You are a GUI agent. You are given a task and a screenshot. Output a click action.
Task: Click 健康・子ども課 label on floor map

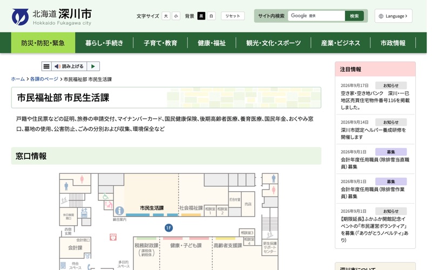point(186,246)
